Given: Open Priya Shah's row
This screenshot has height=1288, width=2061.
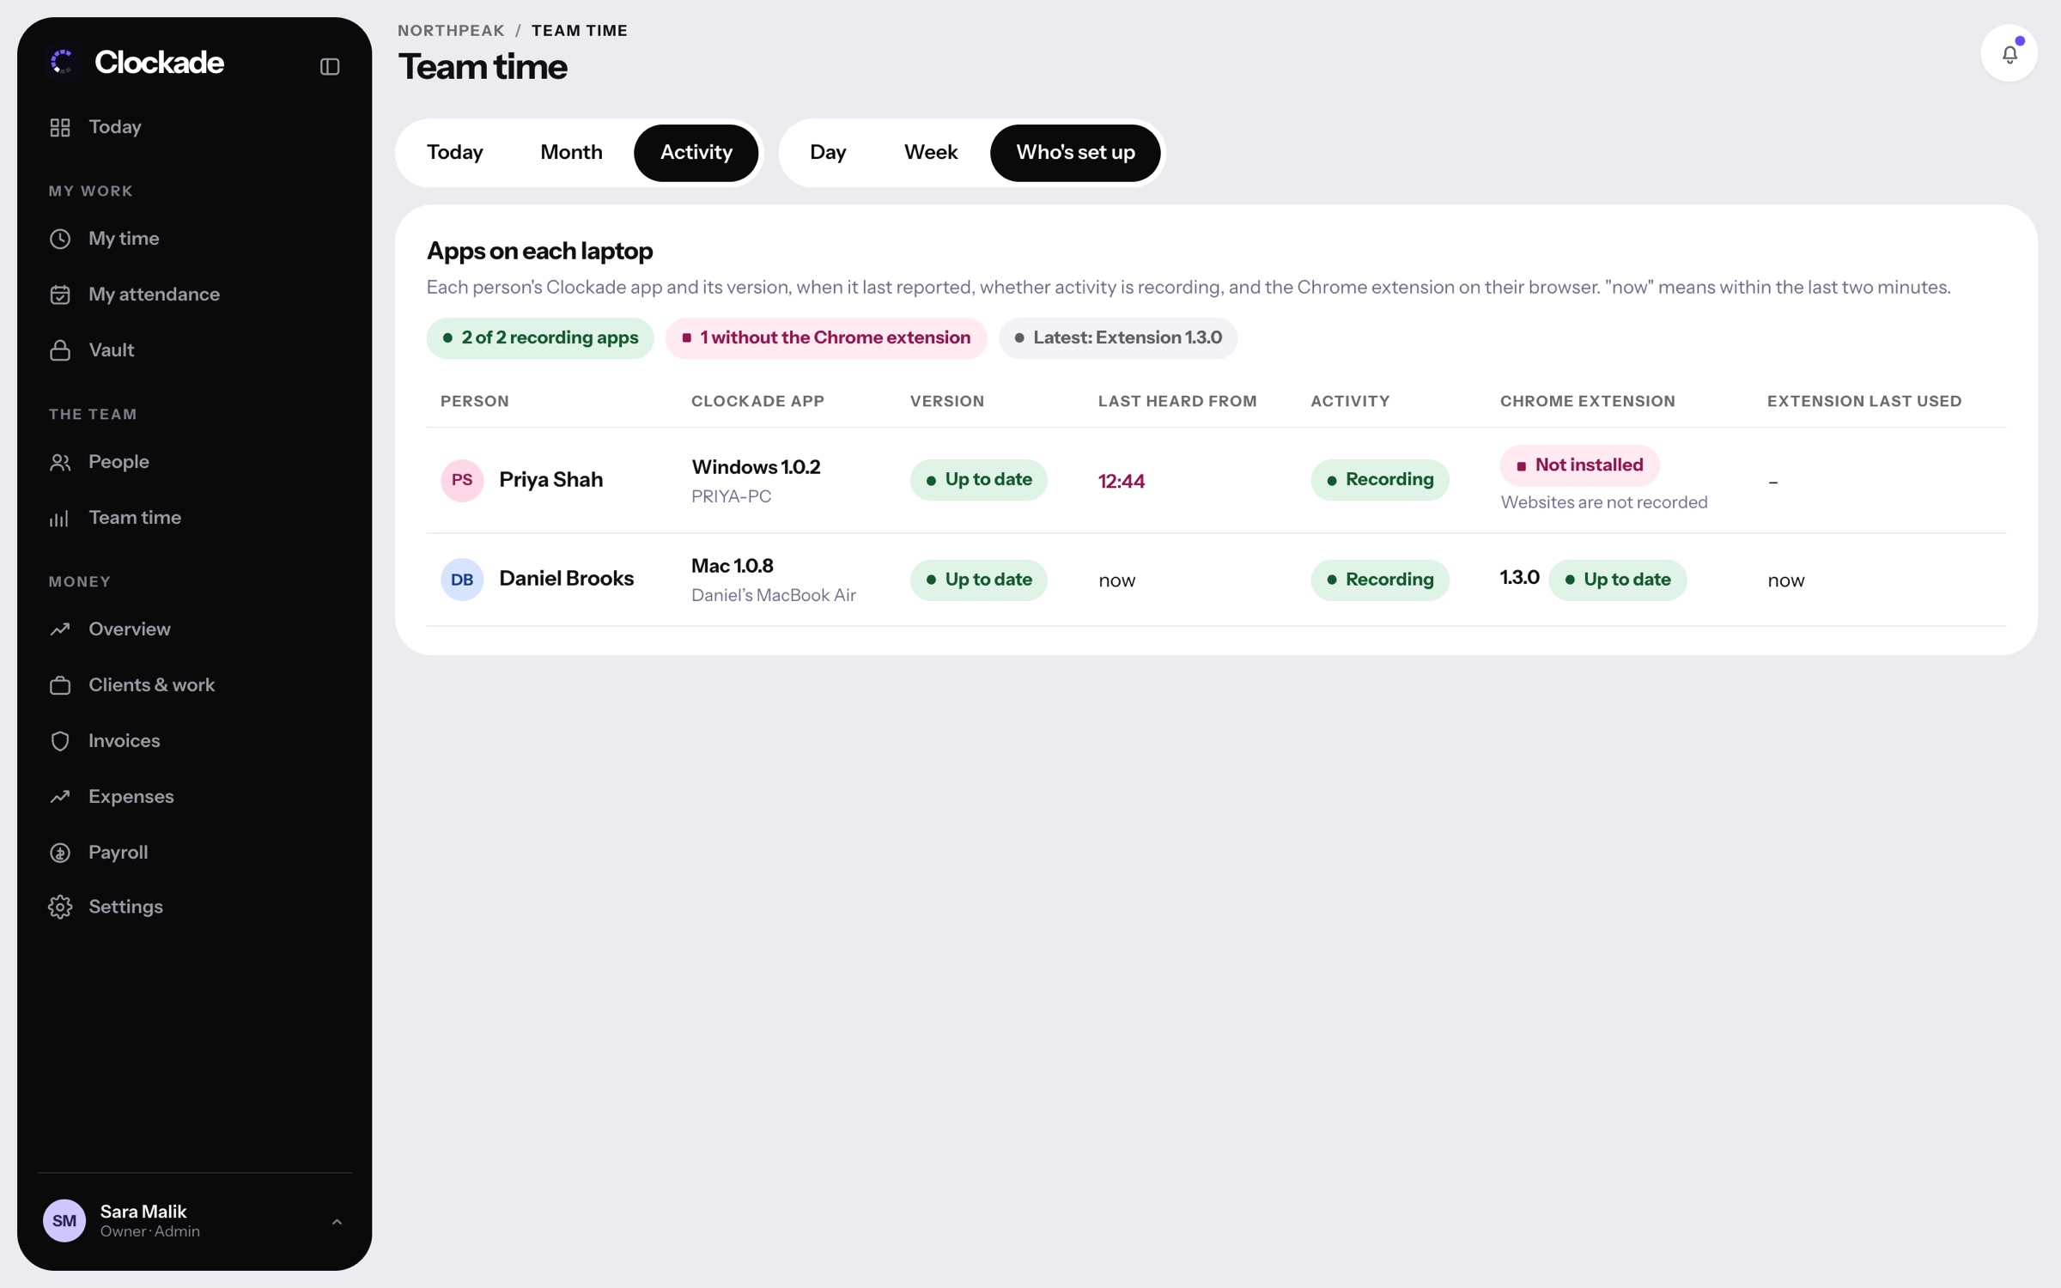Looking at the screenshot, I should point(1216,481).
